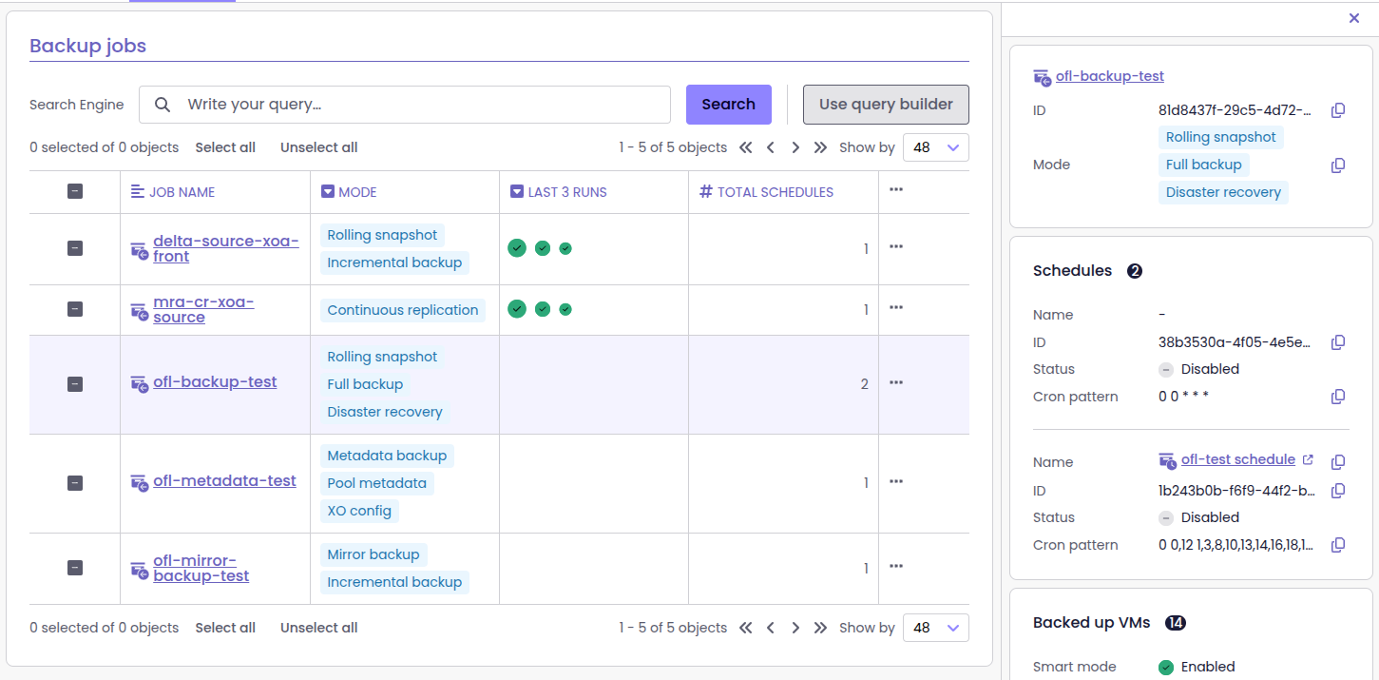Click the Total Schedules column header

point(774,192)
